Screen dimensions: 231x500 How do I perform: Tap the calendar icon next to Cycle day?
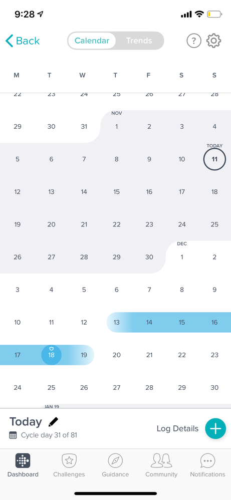[13, 435]
